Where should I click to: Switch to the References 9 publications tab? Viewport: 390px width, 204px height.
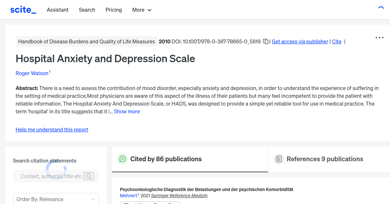325,159
